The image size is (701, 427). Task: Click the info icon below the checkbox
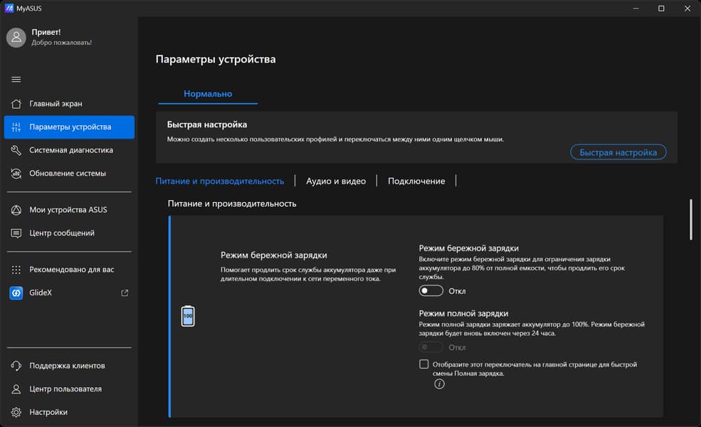pyautogui.click(x=439, y=384)
